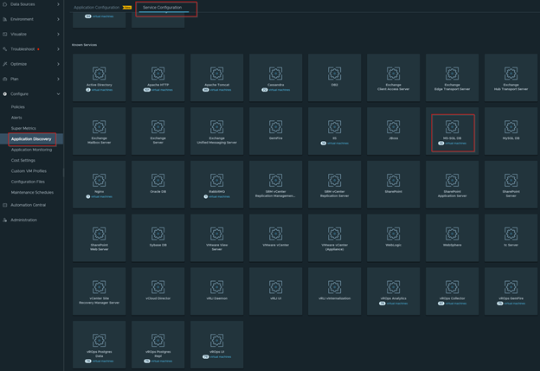The image size is (540, 371).
Task: Expand the Troubleshoot sidebar section
Action: click(x=31, y=49)
